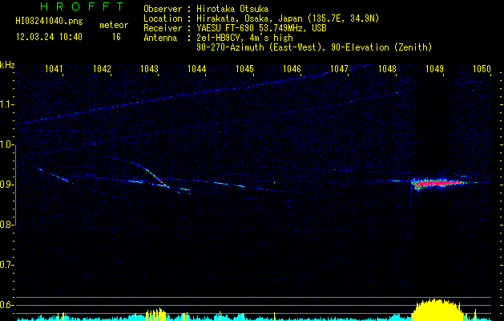Click the Receiver YAESU FT-690 line
The width and height of the screenshot is (504, 321).
(235, 28)
